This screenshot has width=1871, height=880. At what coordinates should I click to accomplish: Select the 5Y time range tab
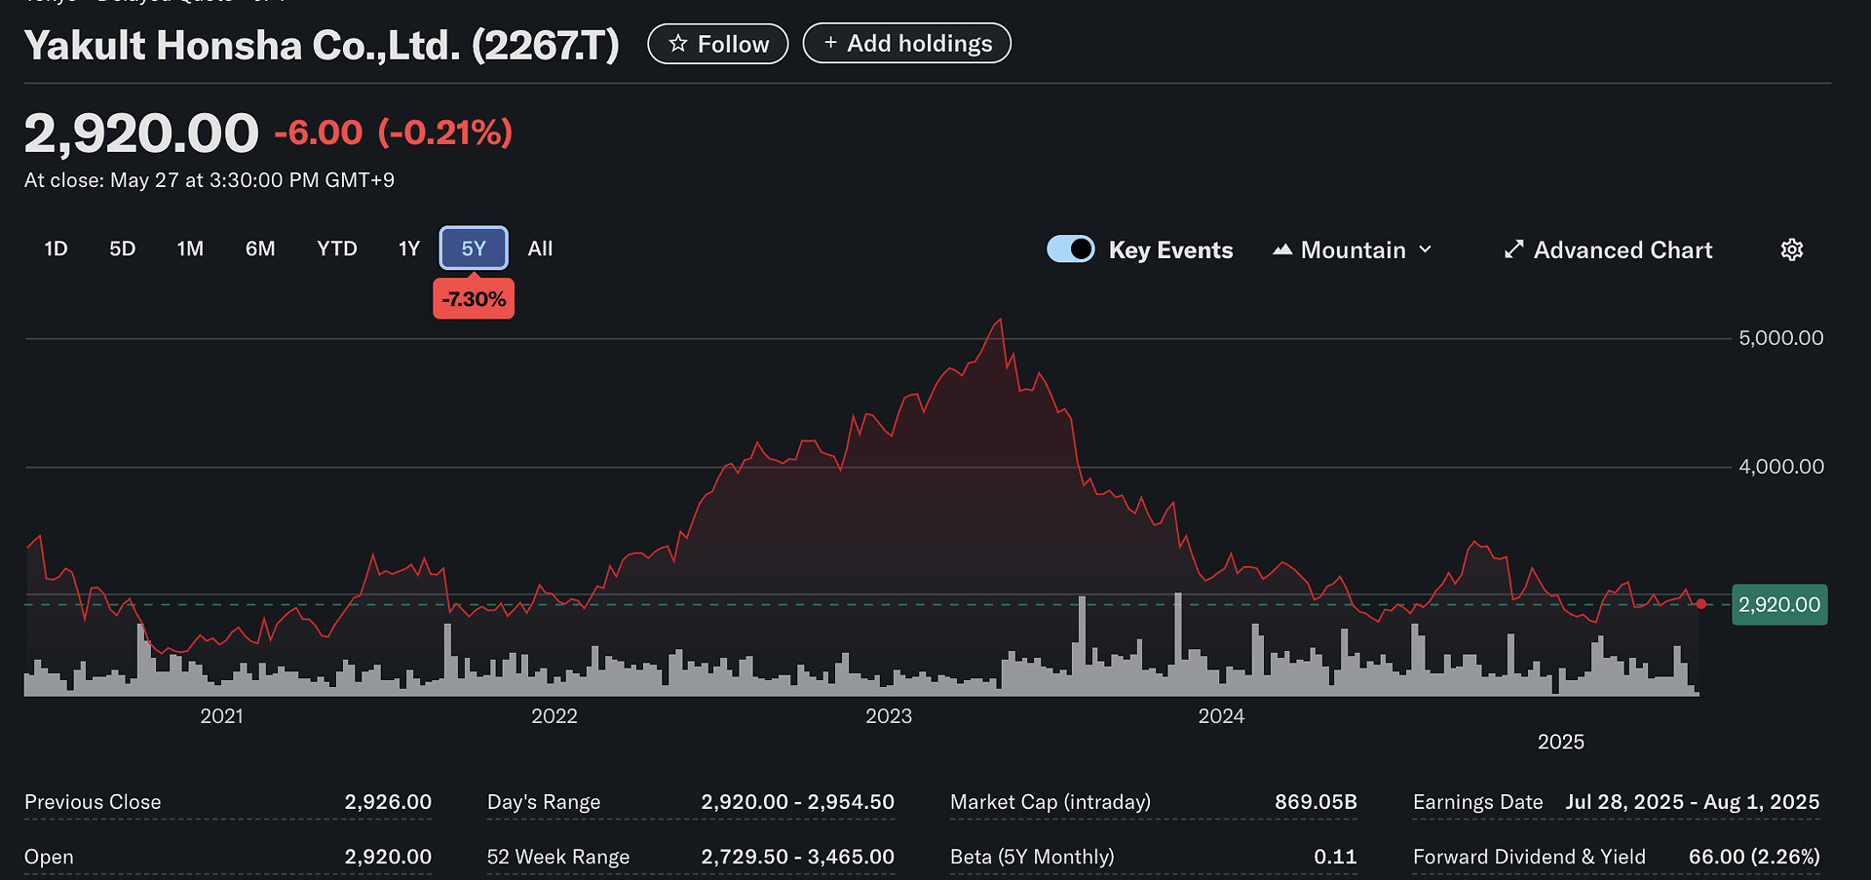coord(474,249)
